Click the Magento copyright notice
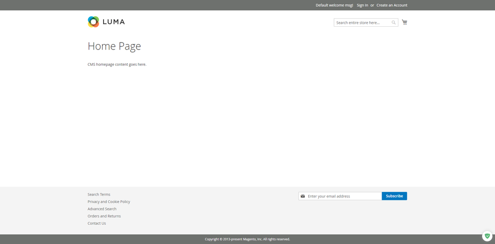The width and height of the screenshot is (495, 244). [x=247, y=239]
